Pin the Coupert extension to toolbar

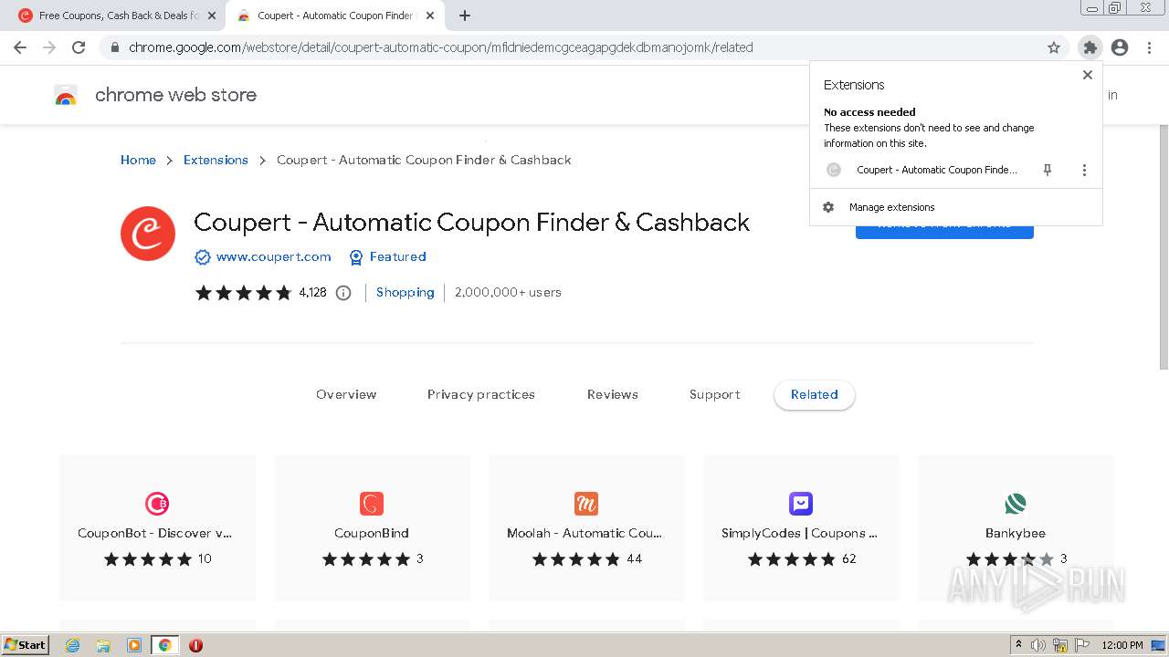point(1048,170)
